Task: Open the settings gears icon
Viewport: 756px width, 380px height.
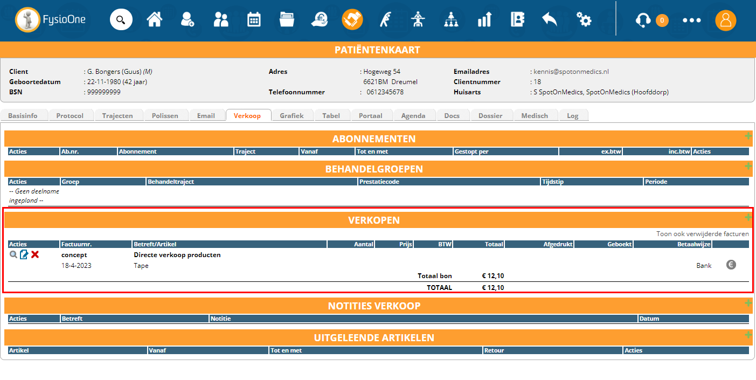Action: pyautogui.click(x=584, y=20)
